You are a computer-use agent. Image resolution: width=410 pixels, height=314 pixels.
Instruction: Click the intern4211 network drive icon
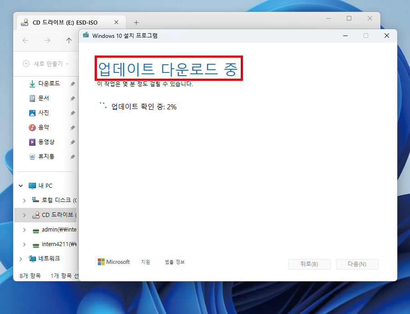[x=36, y=245]
